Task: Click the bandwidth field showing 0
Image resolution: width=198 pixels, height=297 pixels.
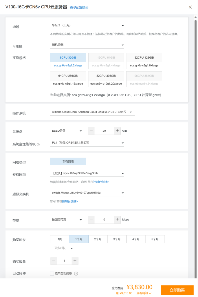Action: [x=104, y=220]
